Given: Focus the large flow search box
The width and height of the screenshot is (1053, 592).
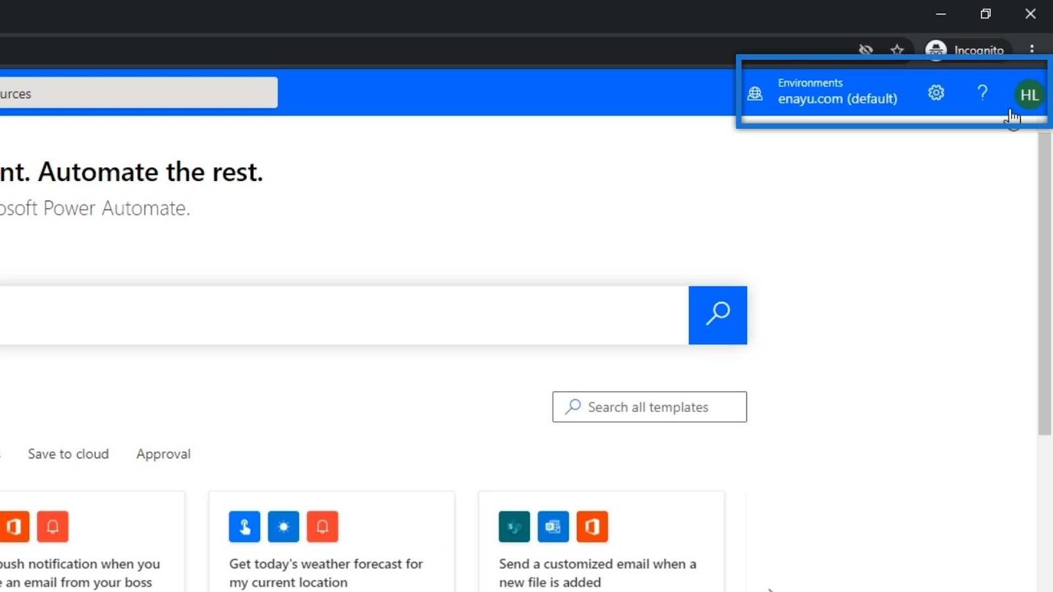Looking at the screenshot, I should (344, 315).
